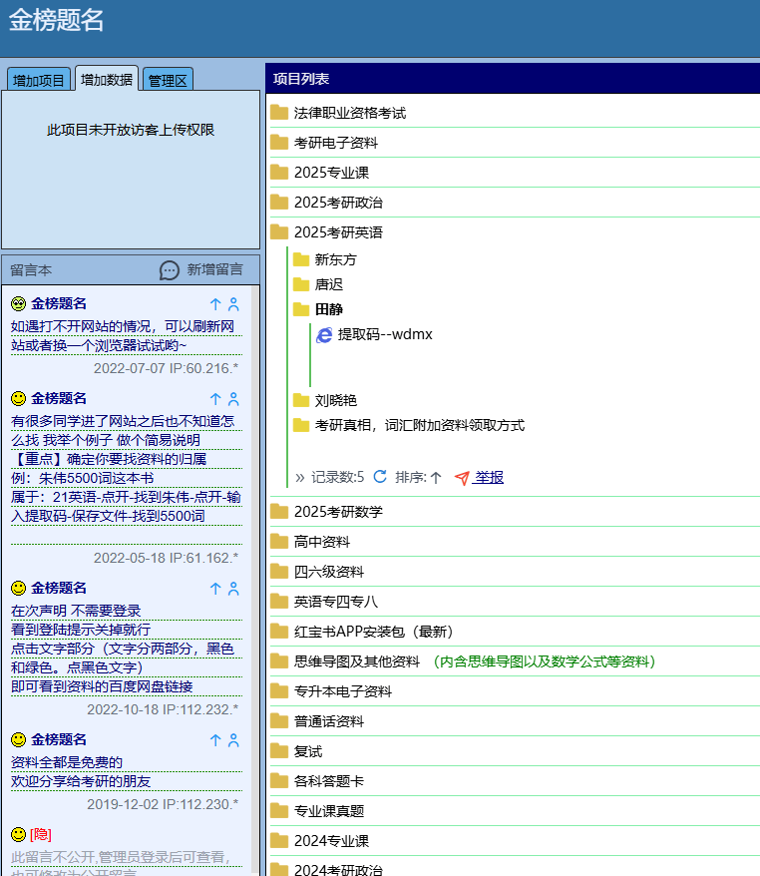Open 红宝书APP安装包（最新） folder
This screenshot has height=876, width=760.
click(x=373, y=632)
